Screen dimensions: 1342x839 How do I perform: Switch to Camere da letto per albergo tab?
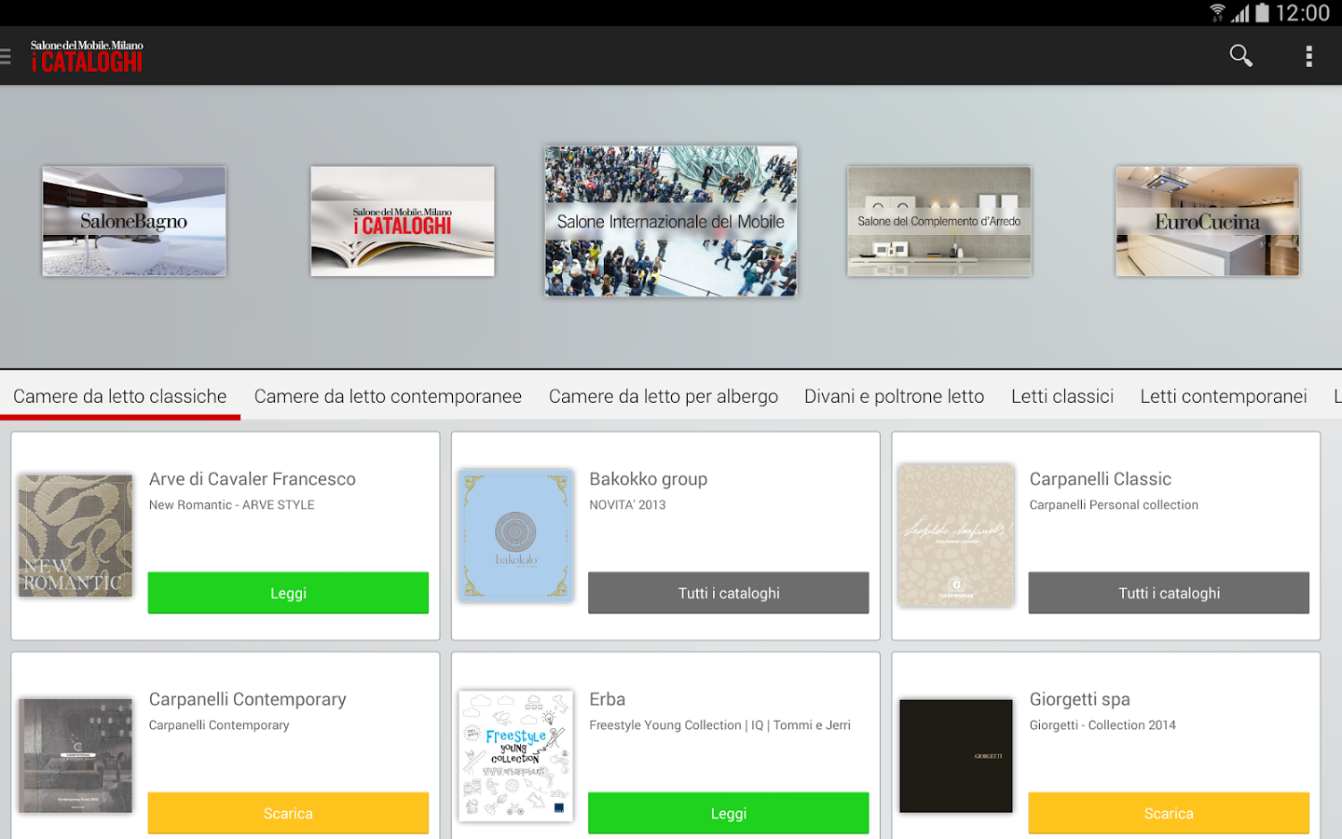click(x=664, y=396)
